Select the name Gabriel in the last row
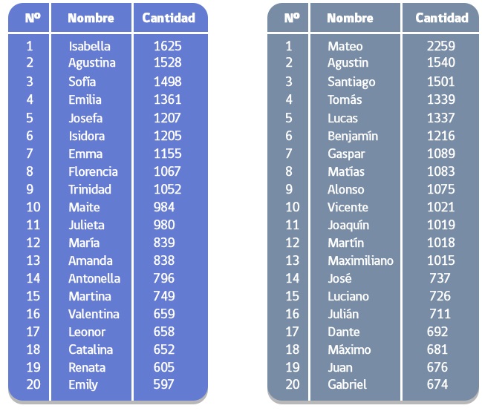 (347, 384)
